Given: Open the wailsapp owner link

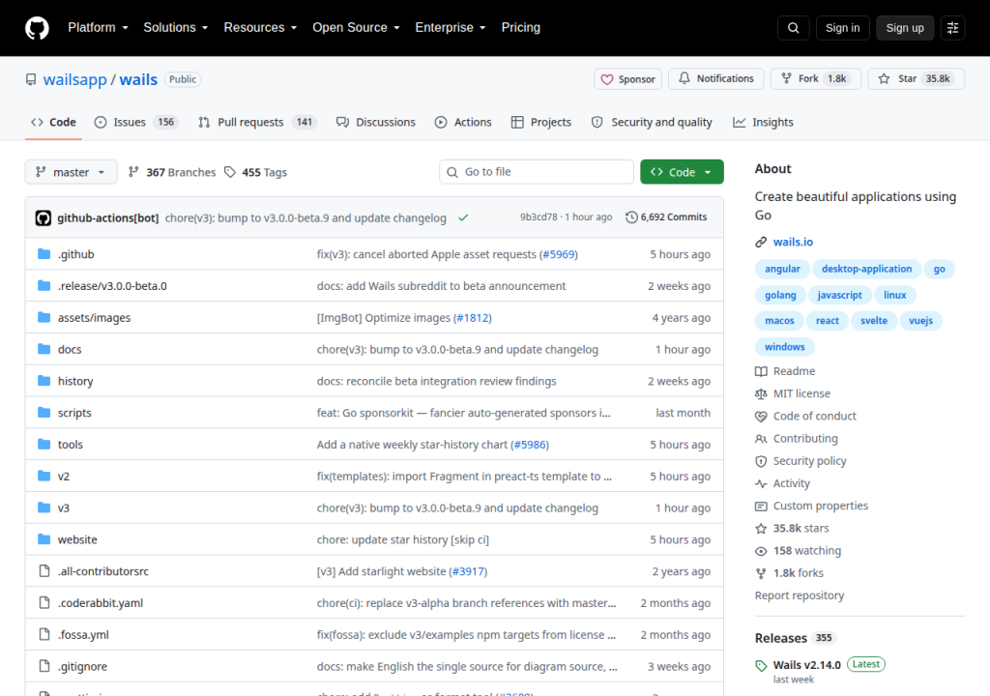Looking at the screenshot, I should 75,79.
